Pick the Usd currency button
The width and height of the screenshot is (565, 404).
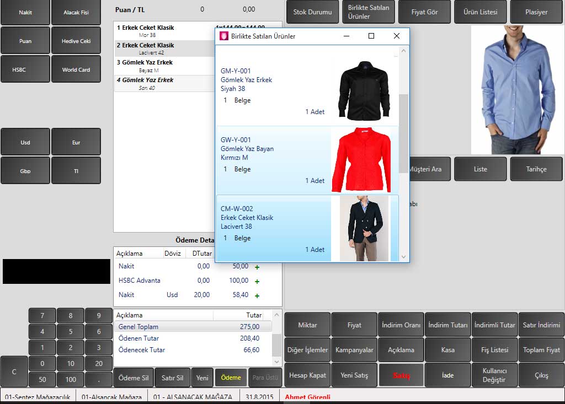tap(25, 142)
